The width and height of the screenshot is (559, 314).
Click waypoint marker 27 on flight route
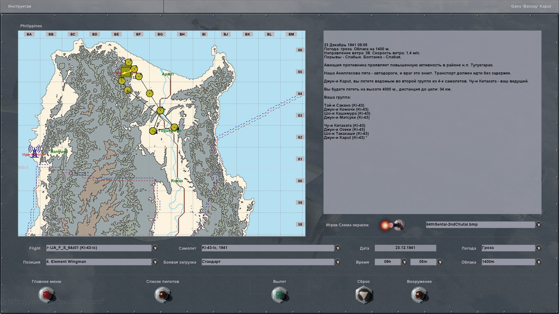[x=160, y=110]
